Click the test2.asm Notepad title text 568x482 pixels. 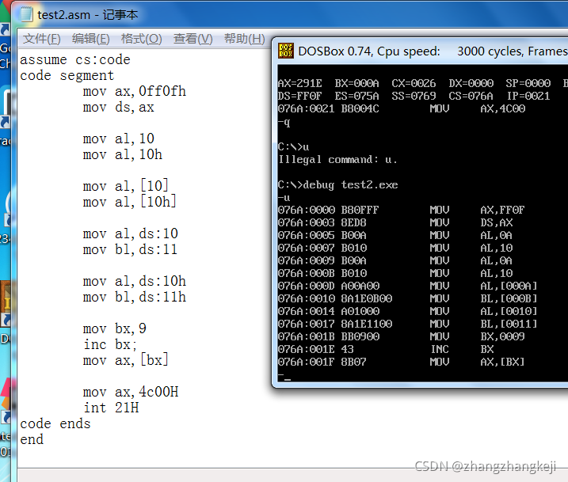click(x=87, y=15)
